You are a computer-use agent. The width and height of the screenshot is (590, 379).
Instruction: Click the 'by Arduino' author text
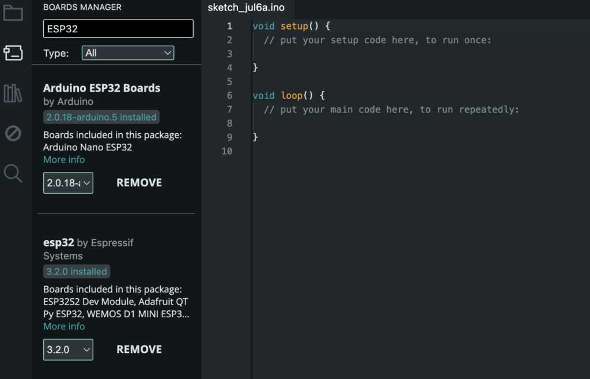pyautogui.click(x=68, y=102)
